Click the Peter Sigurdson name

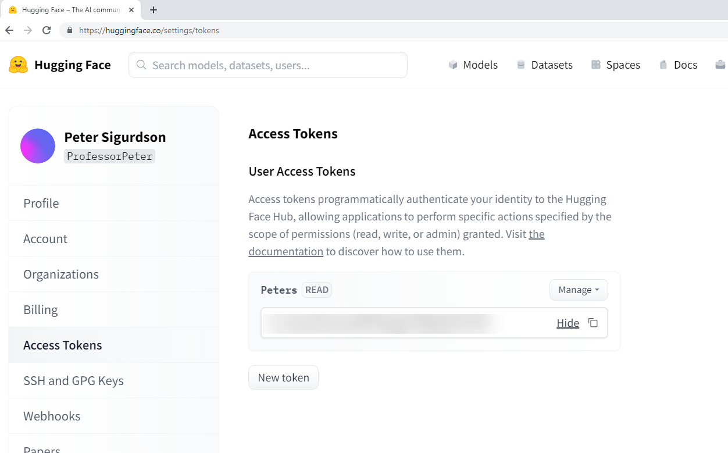[115, 137]
